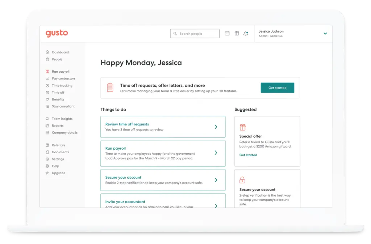Click the Upgrade star icon

(47, 173)
